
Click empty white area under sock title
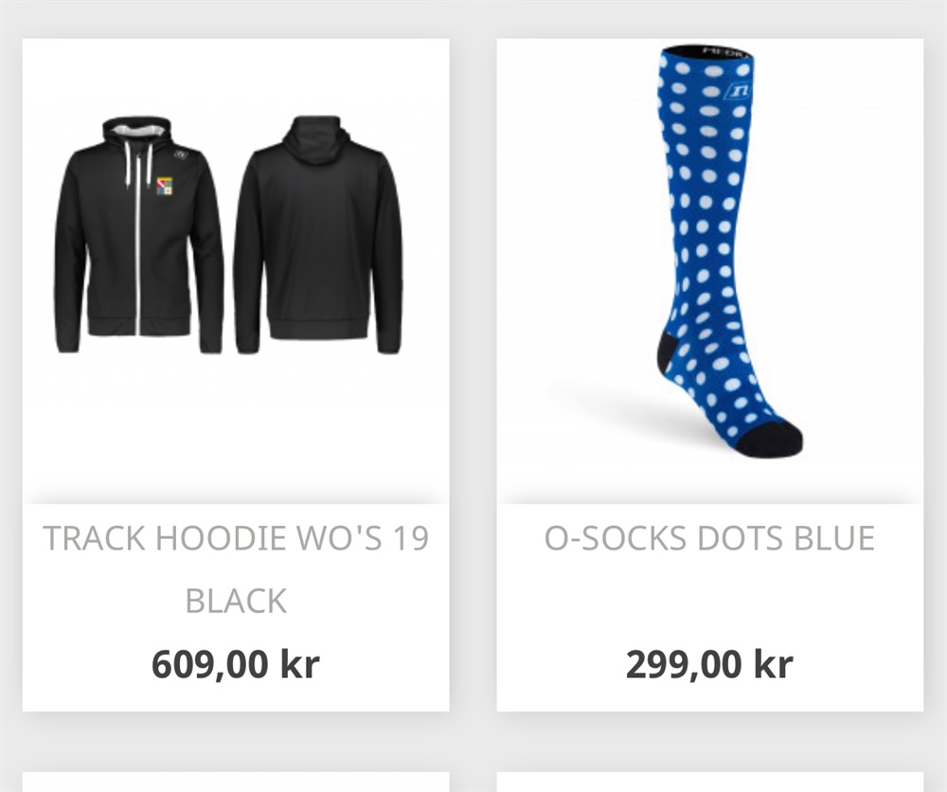pyautogui.click(x=709, y=601)
